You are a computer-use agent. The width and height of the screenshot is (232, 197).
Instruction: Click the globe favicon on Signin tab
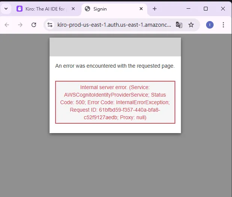click(87, 9)
